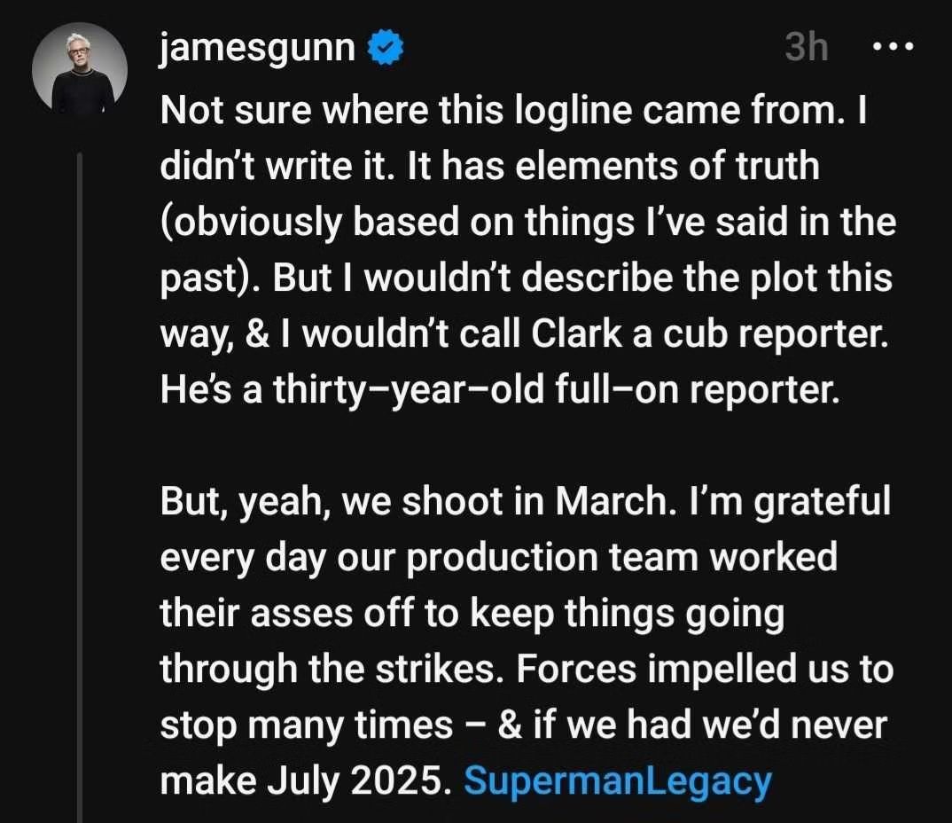
Task: Open jamesgunn's profile picture
Action: (80, 70)
